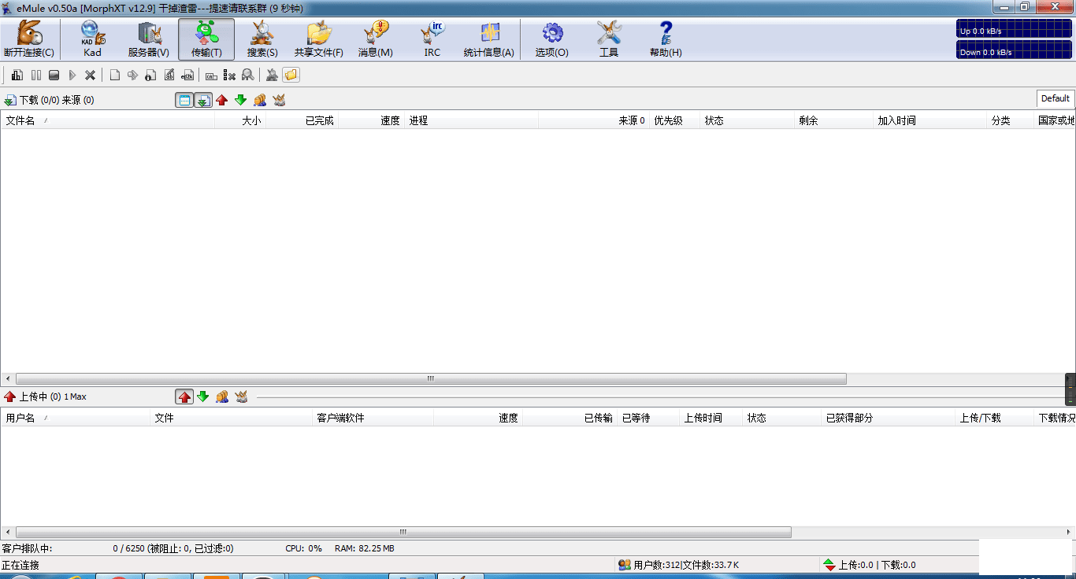Click the greyed donkey toolbar icon
This screenshot has width=1076, height=579.
point(272,75)
